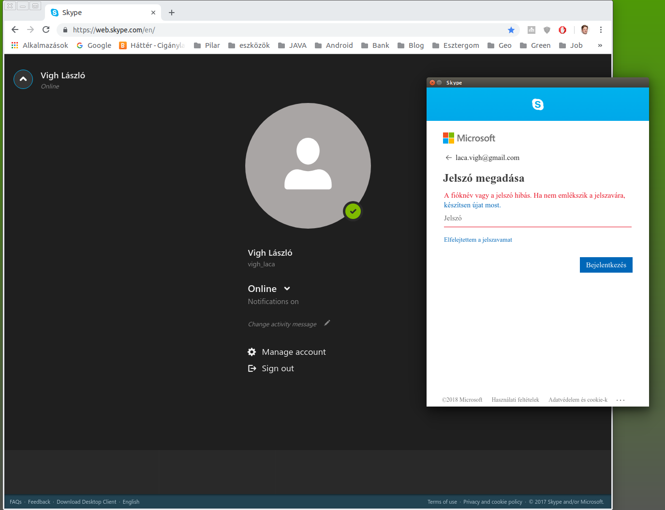Viewport: 665px width, 510px height.
Task: Open the Google bookmark
Action: [94, 45]
